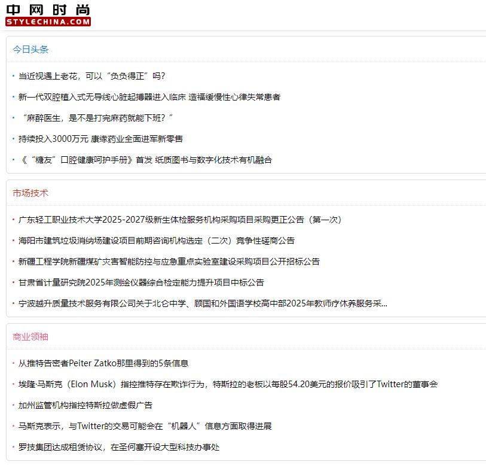The width and height of the screenshot is (486, 465).
Task: Open the 《"糖友"口腔健康呵护手册》 article
Action: [x=145, y=160]
